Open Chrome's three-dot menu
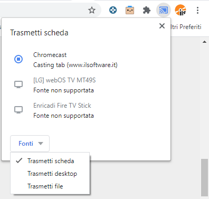The width and height of the screenshot is (209, 199). [x=197, y=10]
